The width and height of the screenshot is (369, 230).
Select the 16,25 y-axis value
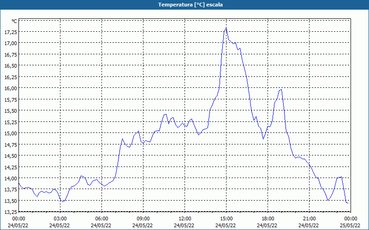point(11,77)
